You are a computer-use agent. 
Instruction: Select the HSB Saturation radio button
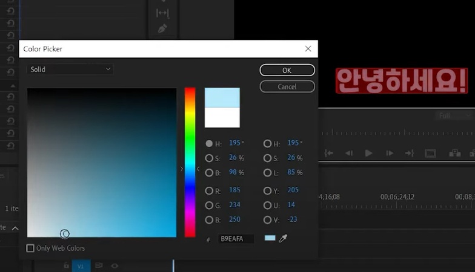(209, 158)
